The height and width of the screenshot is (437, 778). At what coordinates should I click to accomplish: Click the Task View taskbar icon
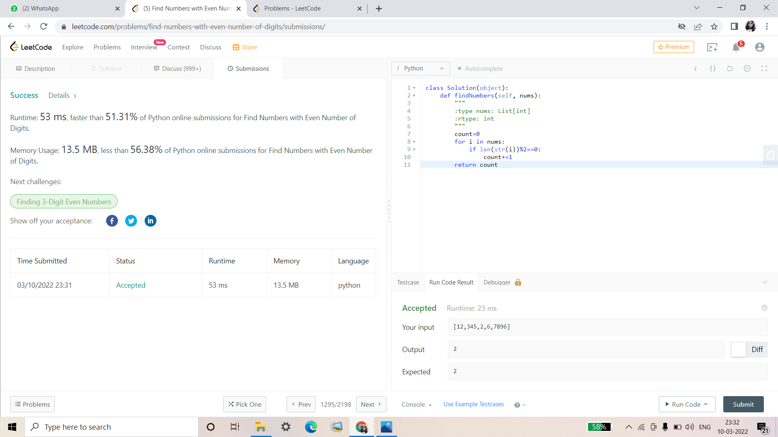pyautogui.click(x=235, y=427)
